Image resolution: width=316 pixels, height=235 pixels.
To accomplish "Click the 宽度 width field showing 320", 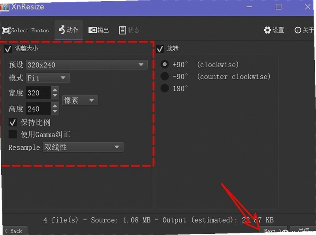I will (38, 93).
